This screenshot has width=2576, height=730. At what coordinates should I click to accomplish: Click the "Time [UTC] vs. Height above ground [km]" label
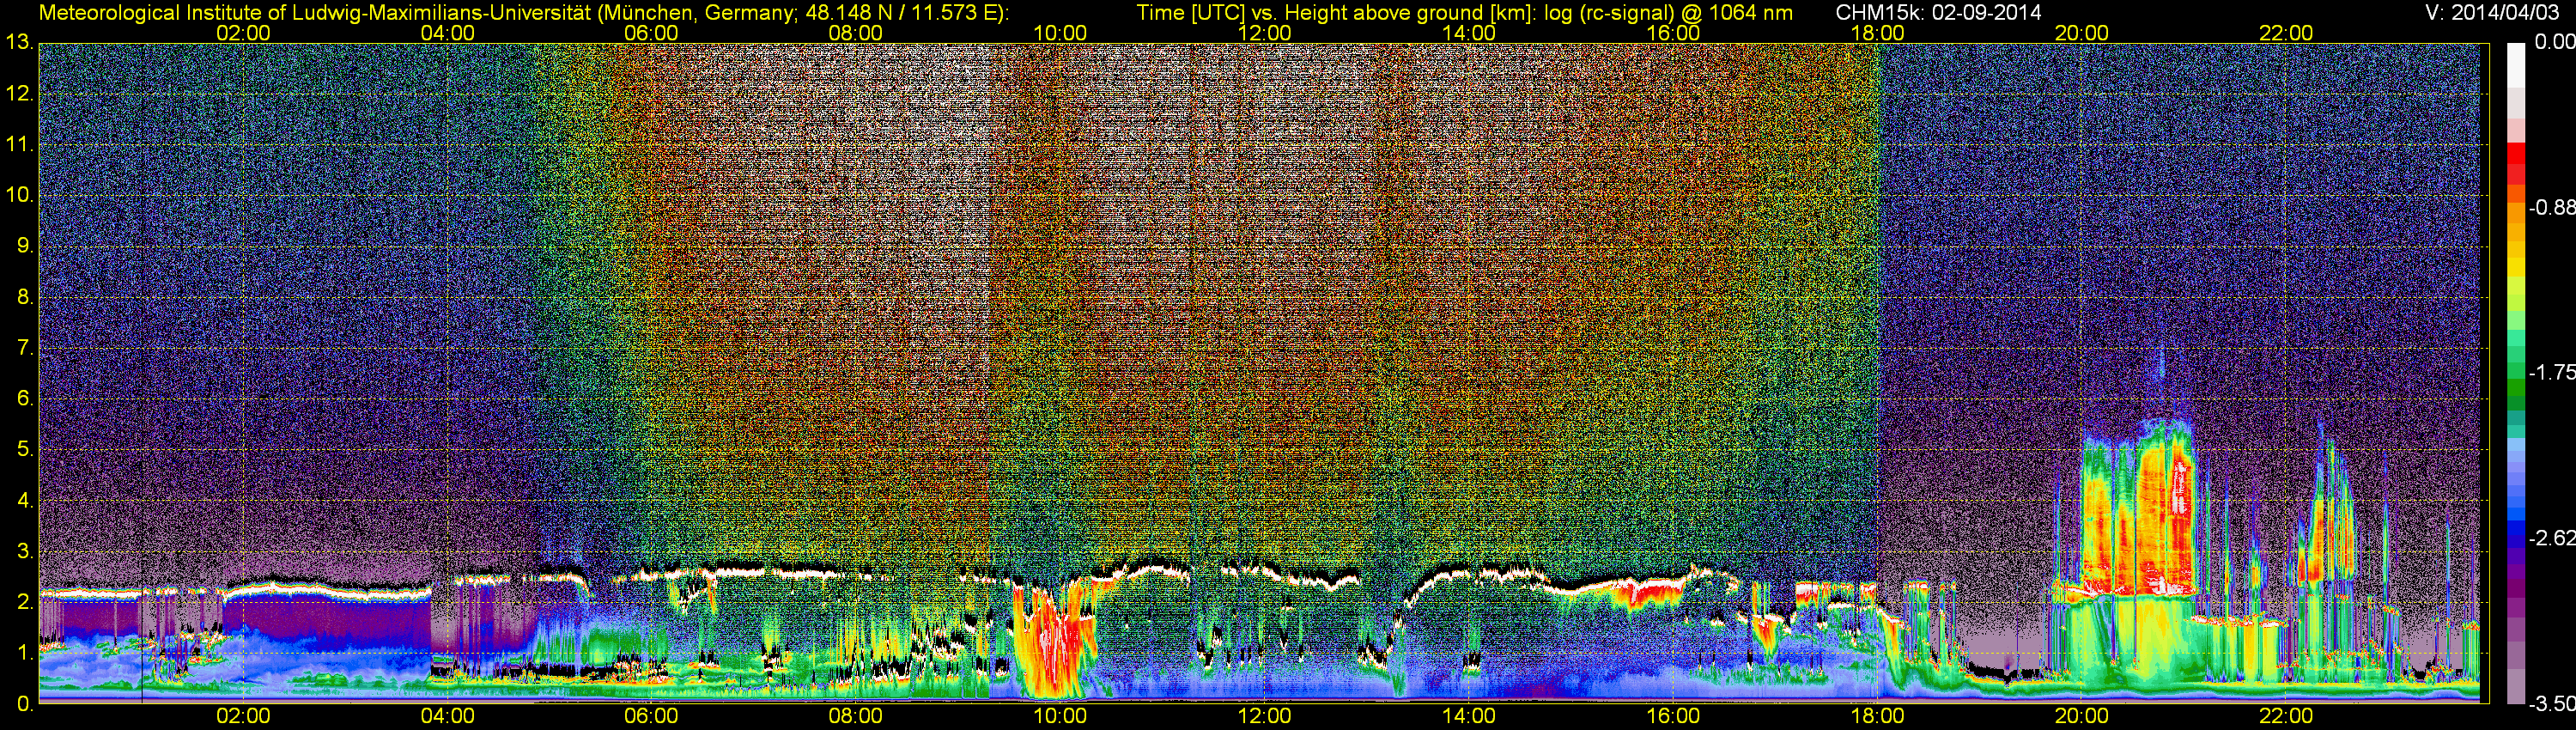tap(1337, 12)
